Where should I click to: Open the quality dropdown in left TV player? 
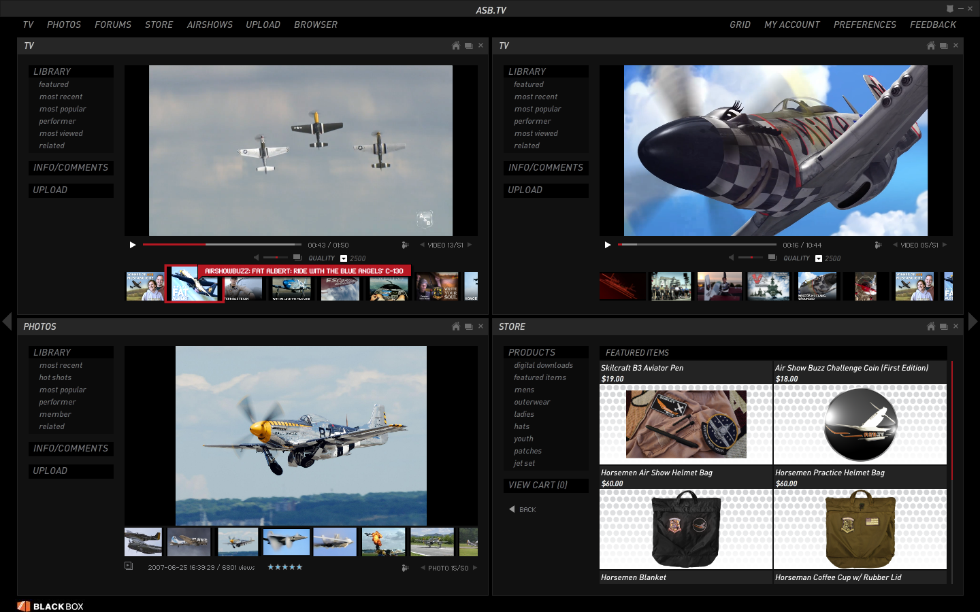coord(344,258)
